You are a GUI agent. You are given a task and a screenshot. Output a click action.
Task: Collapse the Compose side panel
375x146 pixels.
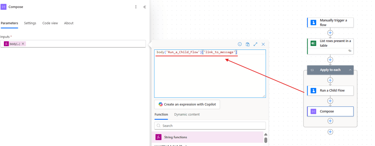click(x=144, y=7)
